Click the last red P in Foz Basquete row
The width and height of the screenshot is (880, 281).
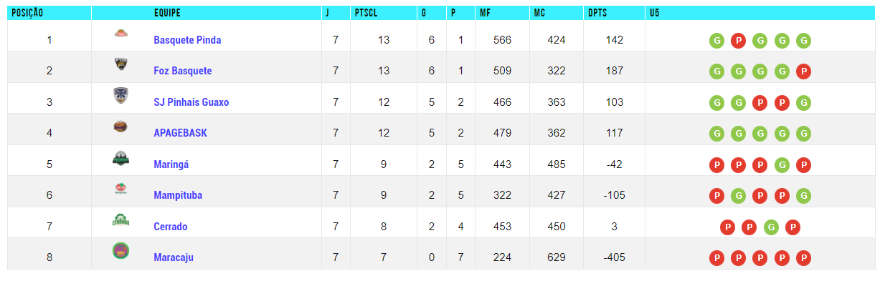804,72
